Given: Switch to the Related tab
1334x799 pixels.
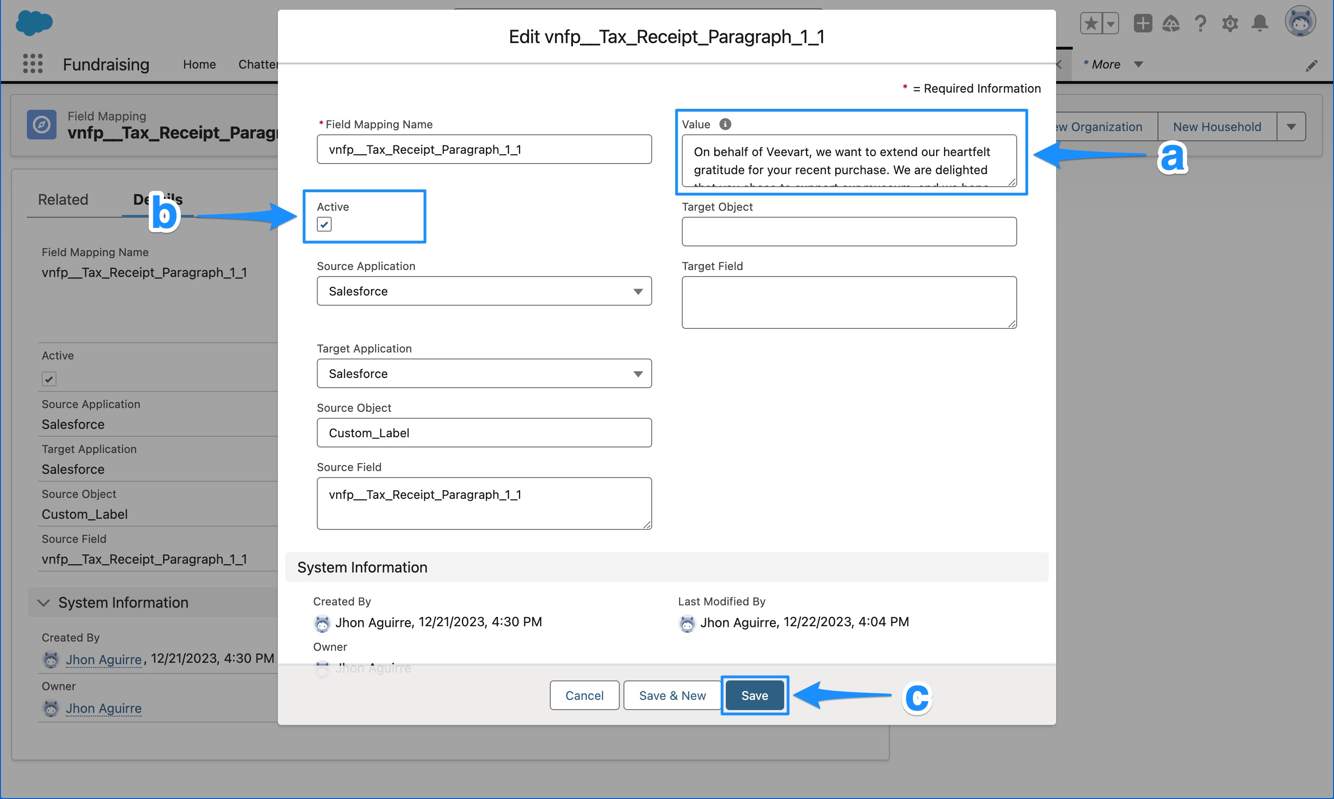Looking at the screenshot, I should click(63, 199).
